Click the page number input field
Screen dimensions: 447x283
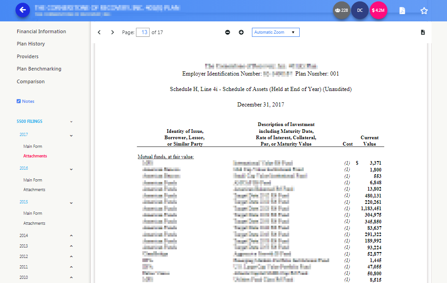tap(142, 32)
